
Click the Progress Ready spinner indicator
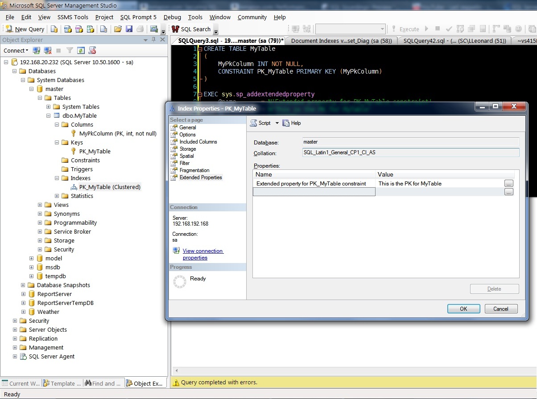(179, 281)
